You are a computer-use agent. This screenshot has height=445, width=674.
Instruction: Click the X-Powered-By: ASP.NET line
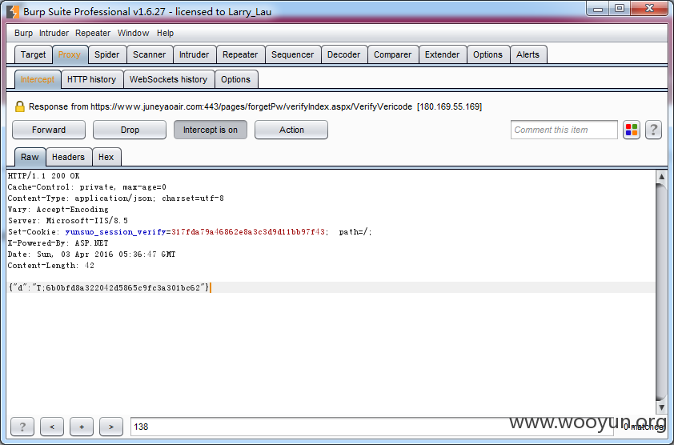(58, 243)
